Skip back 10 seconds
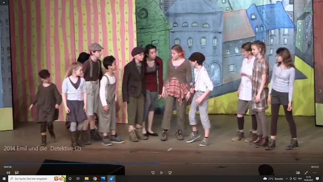Screen dimensions: 323x182 click(x=153, y=173)
